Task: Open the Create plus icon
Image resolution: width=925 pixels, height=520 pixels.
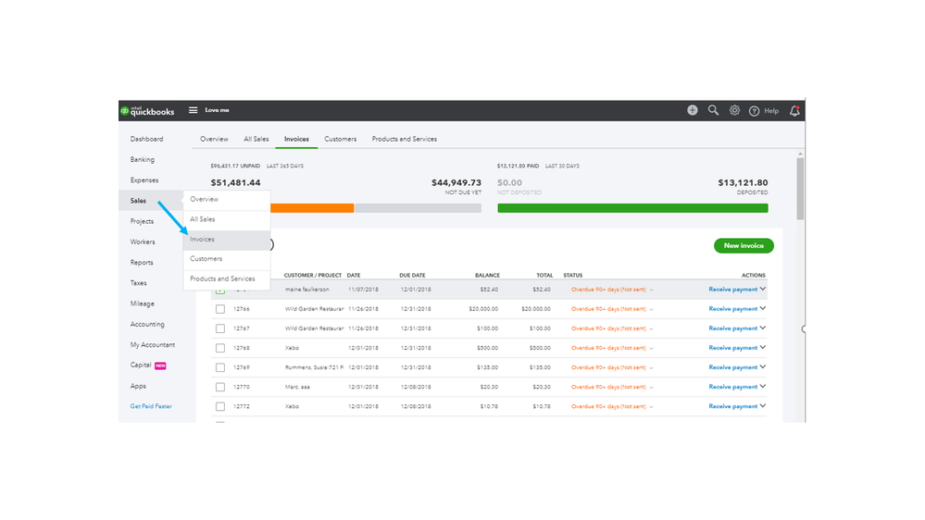Action: click(x=693, y=110)
